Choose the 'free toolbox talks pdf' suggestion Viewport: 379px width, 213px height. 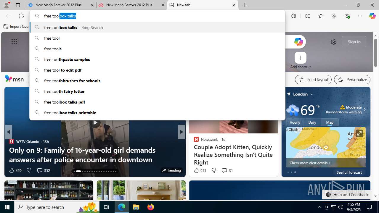[x=157, y=102]
